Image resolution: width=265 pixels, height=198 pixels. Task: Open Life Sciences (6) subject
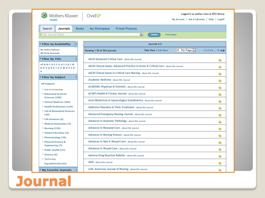[54, 119]
